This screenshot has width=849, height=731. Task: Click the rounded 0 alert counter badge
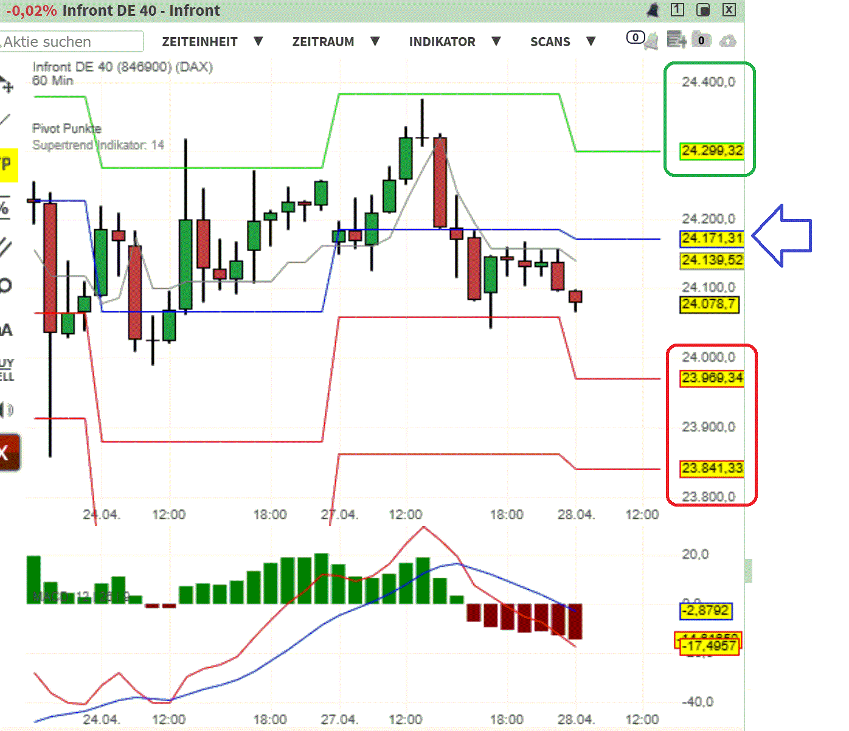[x=636, y=38]
